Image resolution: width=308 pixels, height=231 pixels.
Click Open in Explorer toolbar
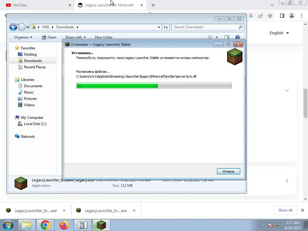(x=49, y=37)
